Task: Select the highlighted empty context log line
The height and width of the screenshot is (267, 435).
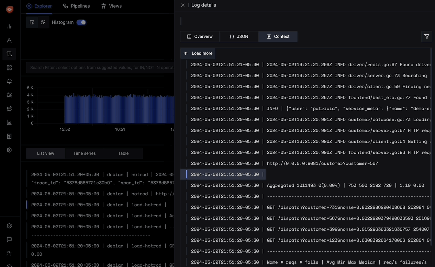Action: [223, 174]
